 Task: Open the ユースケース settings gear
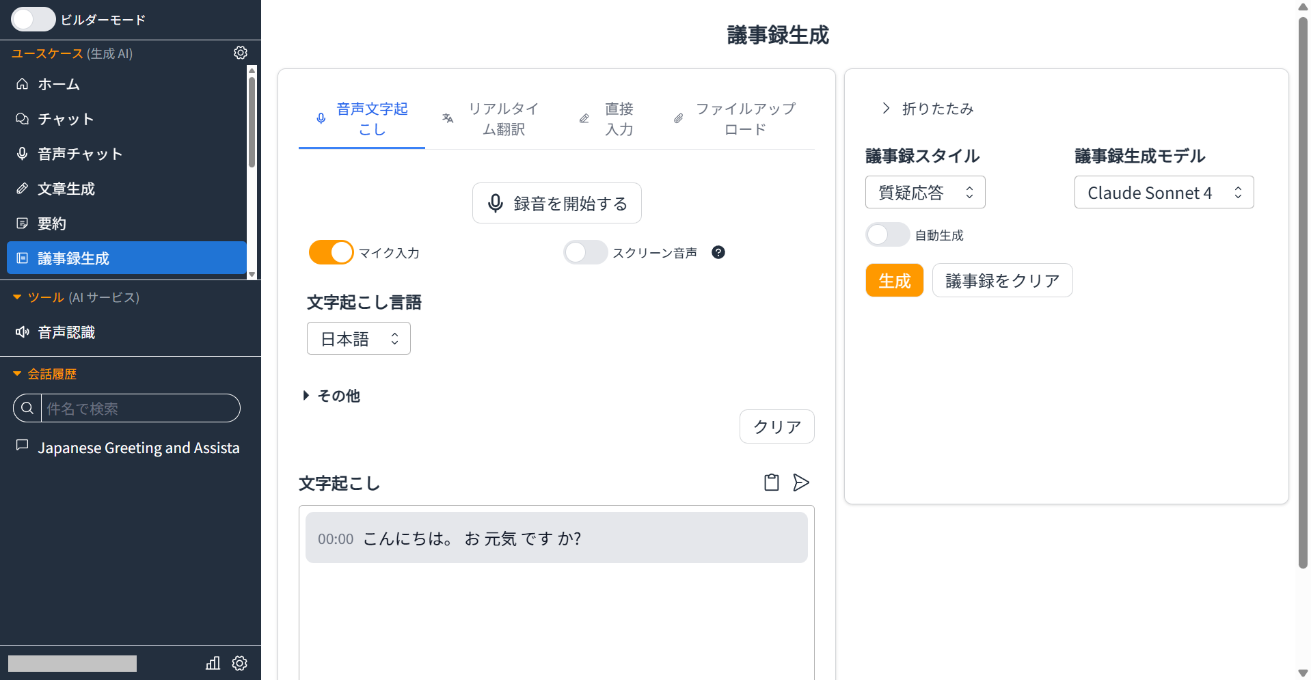point(240,52)
